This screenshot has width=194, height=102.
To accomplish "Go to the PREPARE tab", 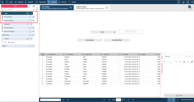I will [x=29, y=2].
